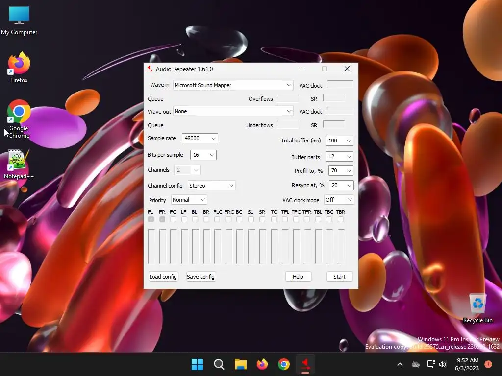Open File Explorer from the taskbar
The height and width of the screenshot is (376, 502).
pyautogui.click(x=240, y=364)
